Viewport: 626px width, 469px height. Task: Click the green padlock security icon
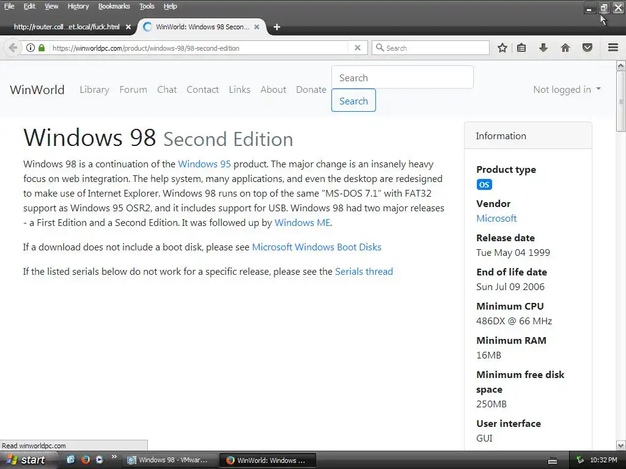click(42, 48)
